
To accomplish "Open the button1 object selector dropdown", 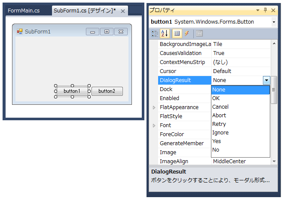I will tap(274, 22).
